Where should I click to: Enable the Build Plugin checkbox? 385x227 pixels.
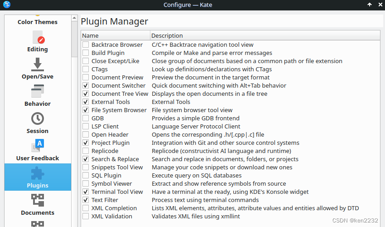[86, 53]
